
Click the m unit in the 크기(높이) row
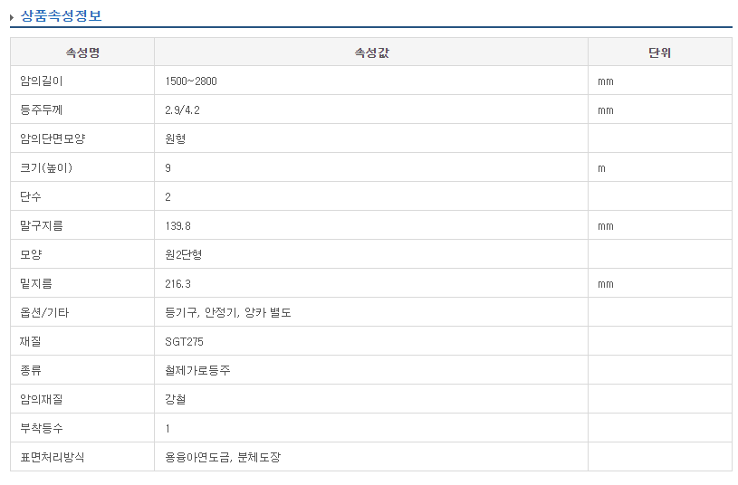[601, 168]
